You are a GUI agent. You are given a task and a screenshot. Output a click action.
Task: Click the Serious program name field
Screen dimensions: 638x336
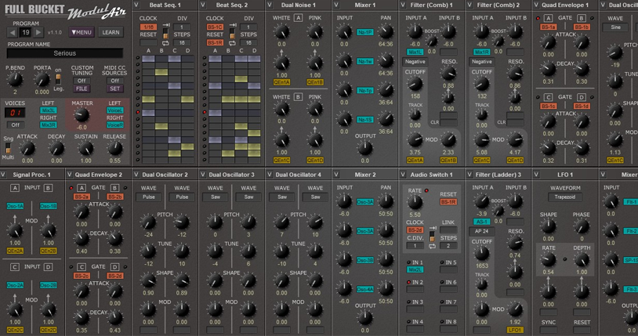[x=64, y=53]
